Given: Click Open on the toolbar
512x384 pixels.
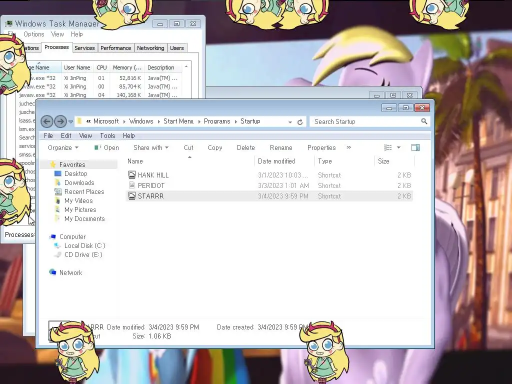Looking at the screenshot, I should coord(106,147).
